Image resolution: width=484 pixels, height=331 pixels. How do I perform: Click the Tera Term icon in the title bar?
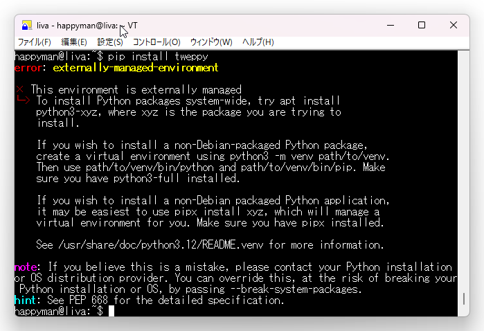coord(27,26)
